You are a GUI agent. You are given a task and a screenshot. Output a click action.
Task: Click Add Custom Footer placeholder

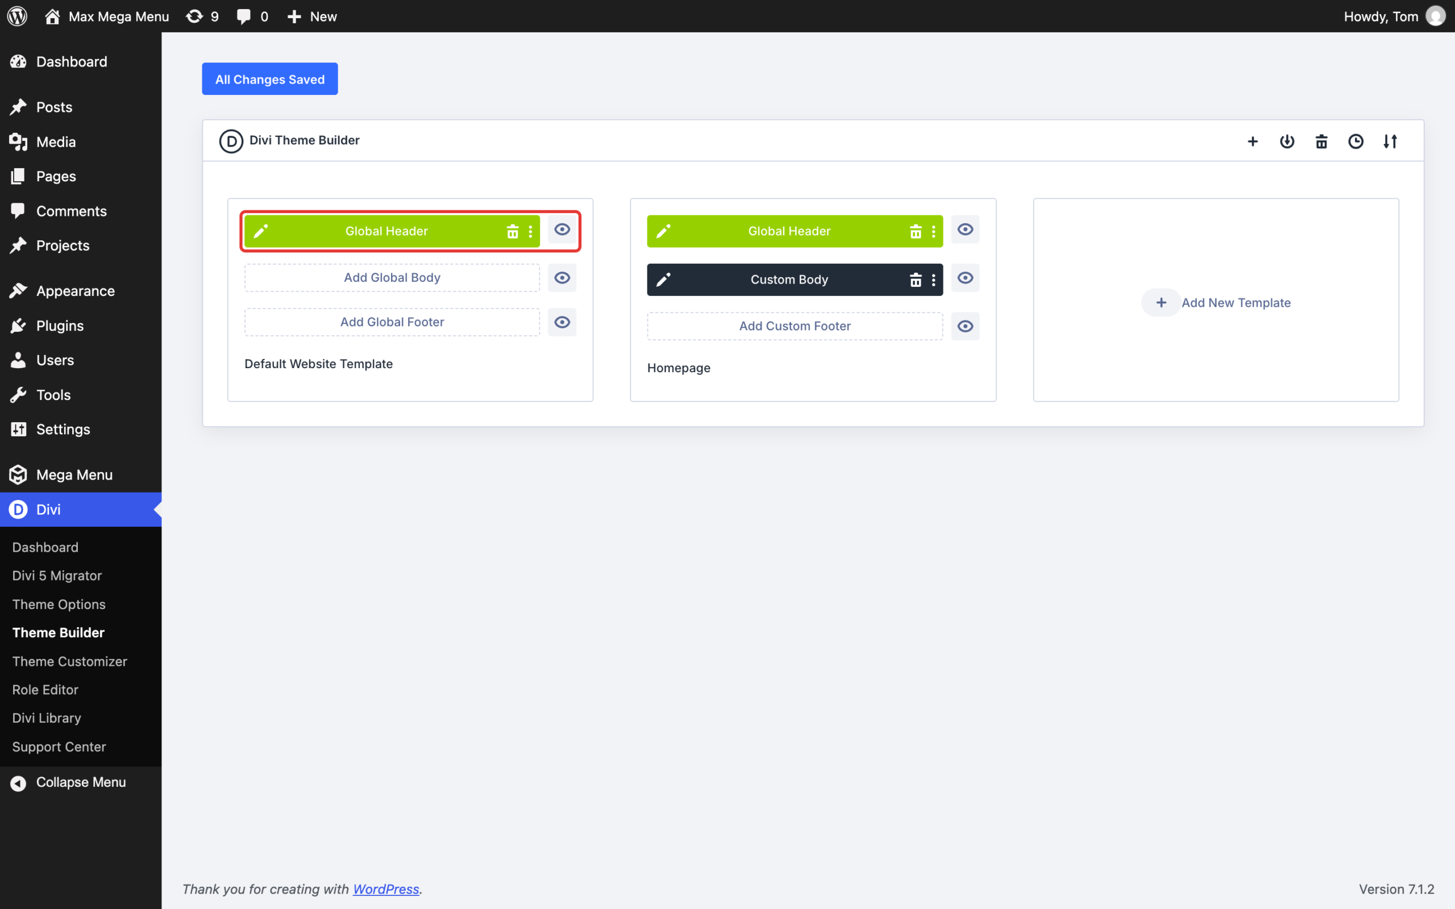[795, 326]
